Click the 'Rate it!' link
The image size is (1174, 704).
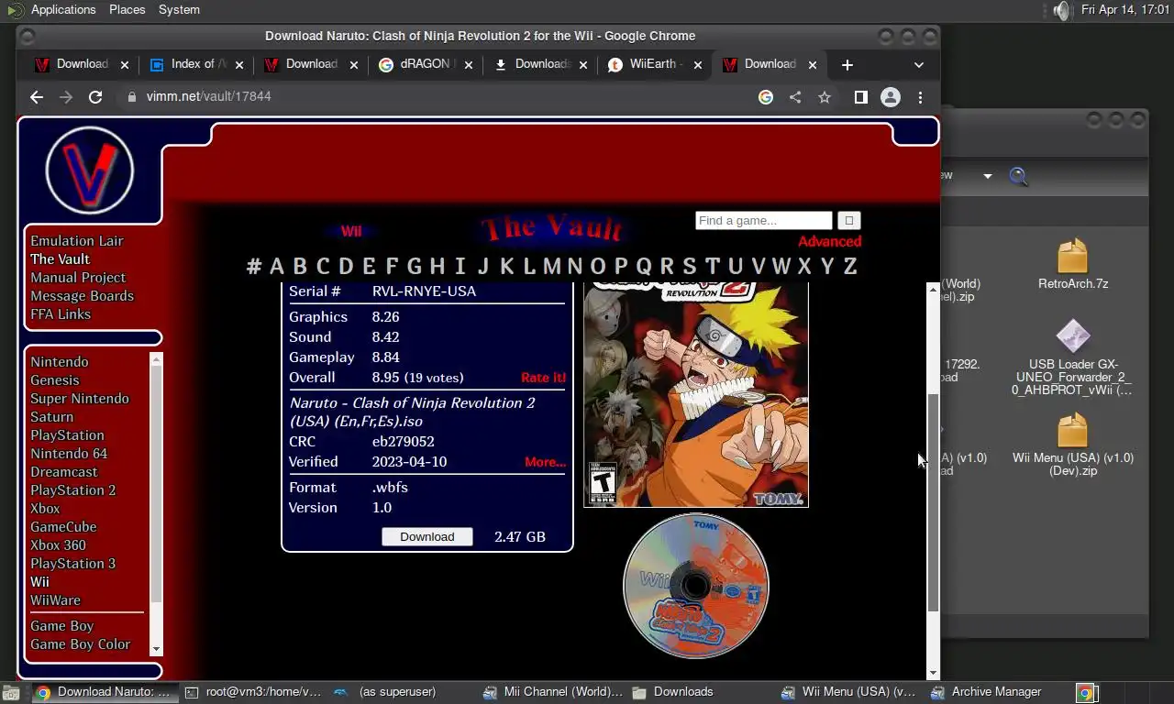pos(543,378)
